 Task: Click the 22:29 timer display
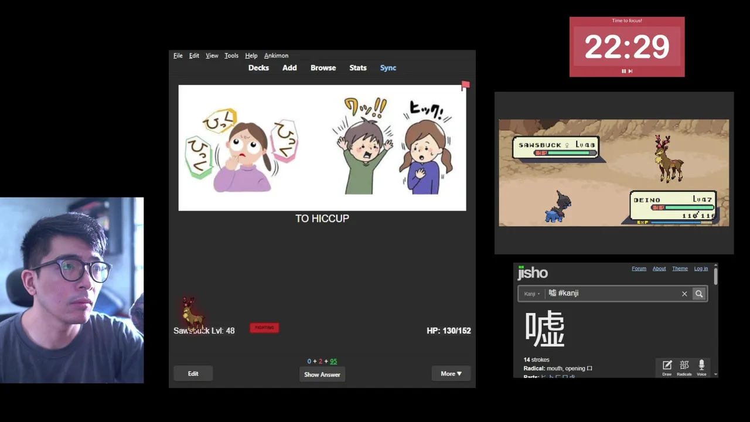click(627, 47)
